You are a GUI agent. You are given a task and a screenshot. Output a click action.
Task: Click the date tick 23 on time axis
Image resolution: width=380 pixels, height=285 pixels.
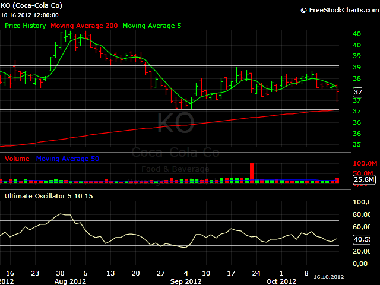pyautogui.click(x=35, y=273)
